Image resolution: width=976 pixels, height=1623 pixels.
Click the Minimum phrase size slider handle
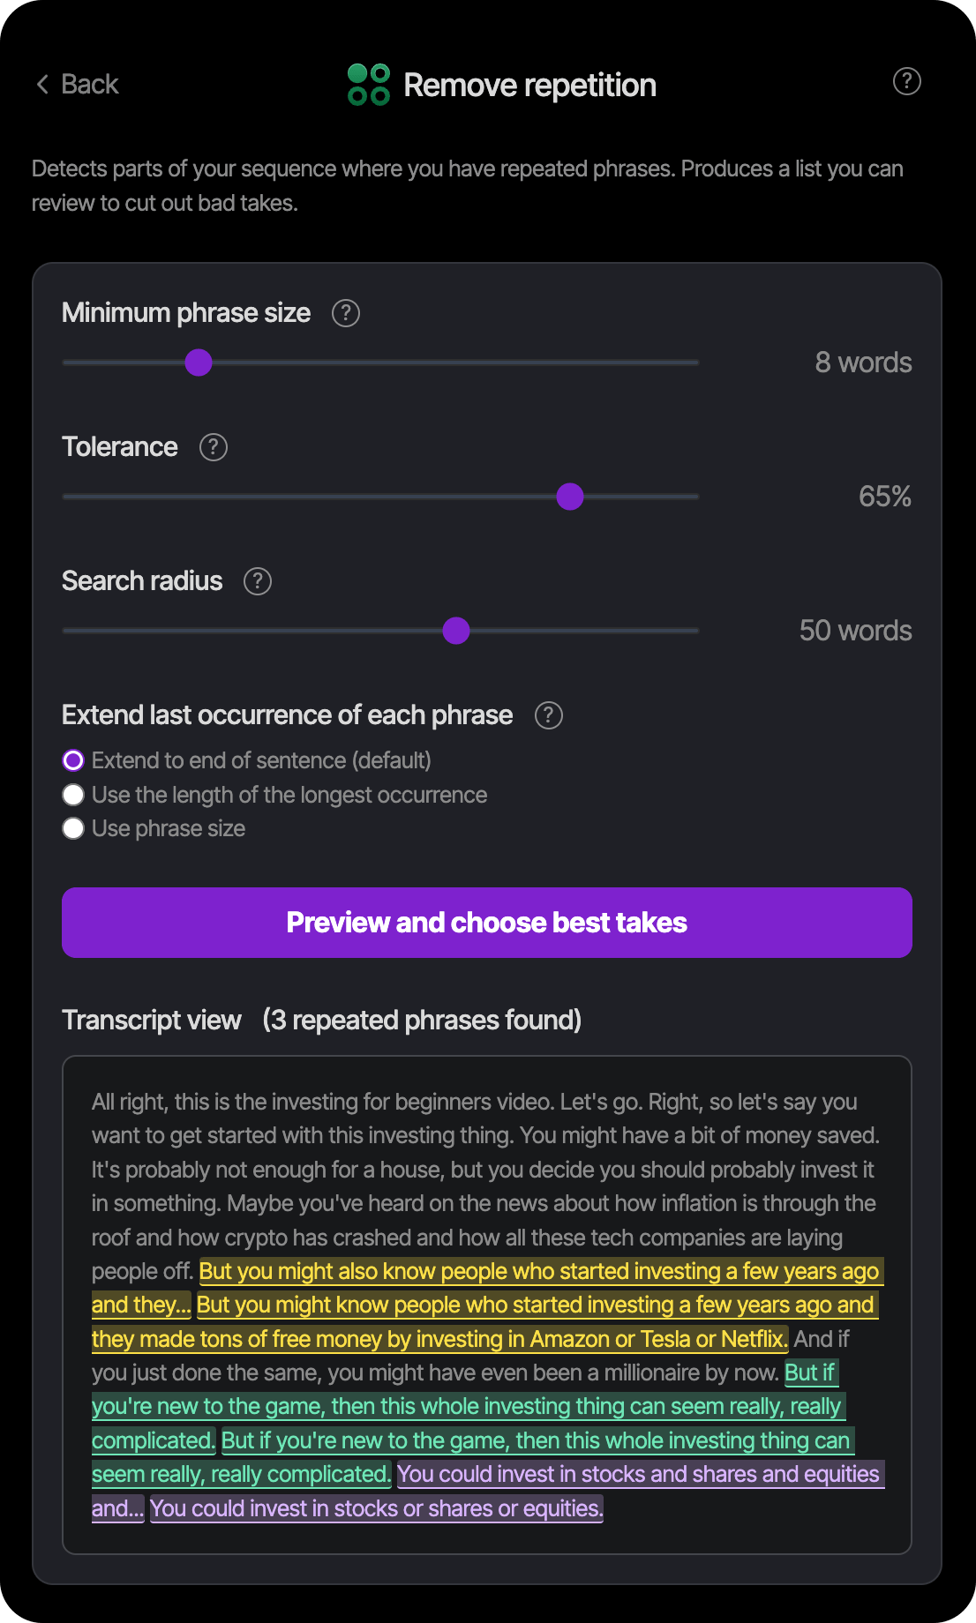point(199,363)
